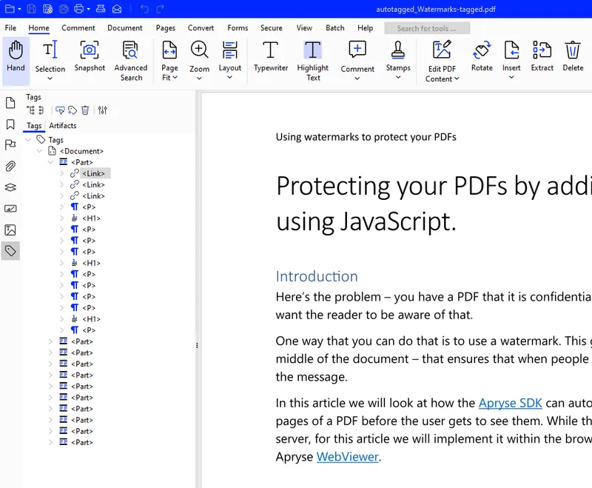Click the add new tag icon
The width and height of the screenshot is (592, 488).
tap(73, 110)
